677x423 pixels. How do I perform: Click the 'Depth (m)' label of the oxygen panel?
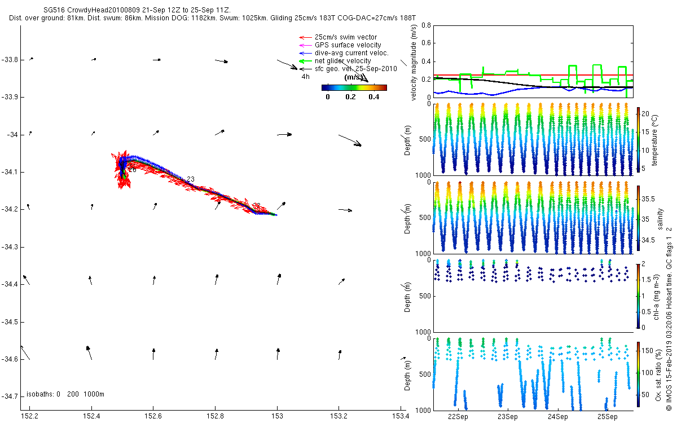coord(408,374)
